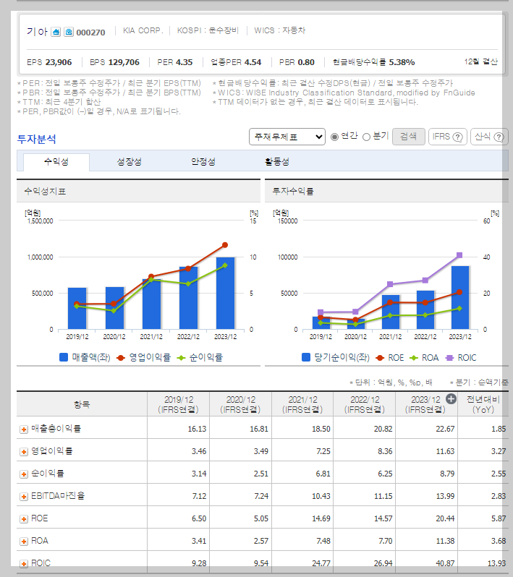Screen dimensions: 513x577
Task: Toggle the ROA legend marker in the chart
Action: (414, 358)
